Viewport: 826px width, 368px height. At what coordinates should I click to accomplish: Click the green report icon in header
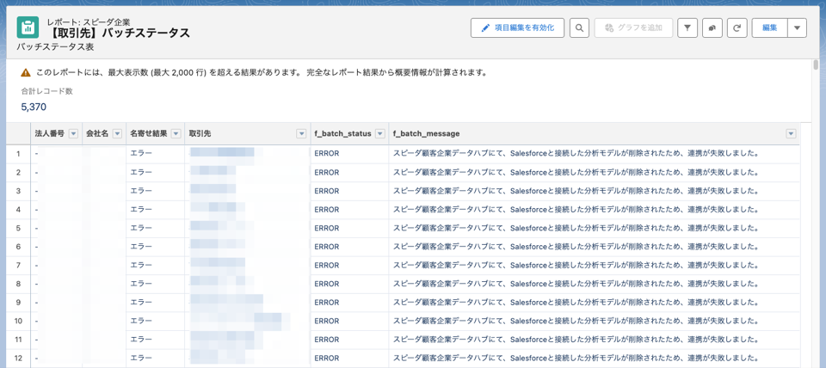(x=28, y=28)
